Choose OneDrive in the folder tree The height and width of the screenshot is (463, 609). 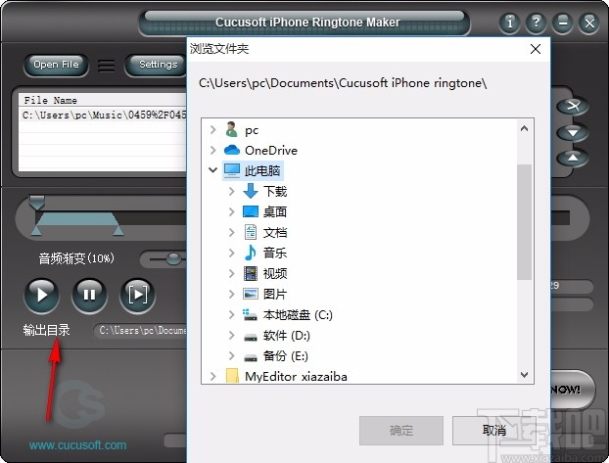pos(271,150)
